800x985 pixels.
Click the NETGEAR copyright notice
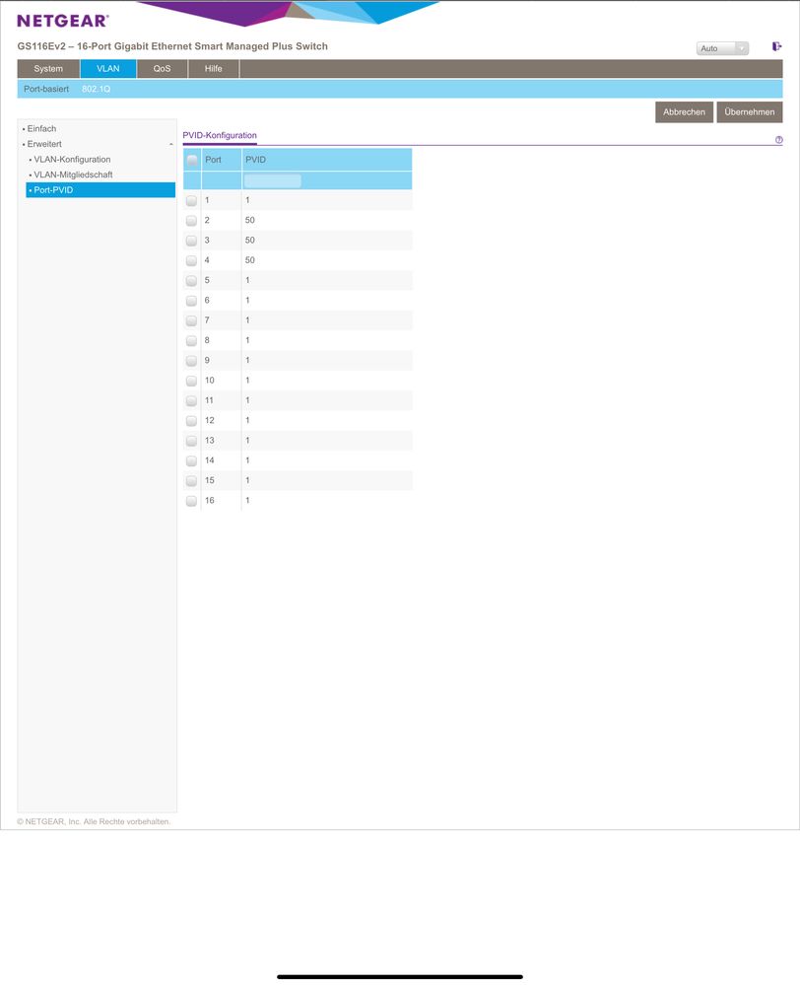coord(94,821)
